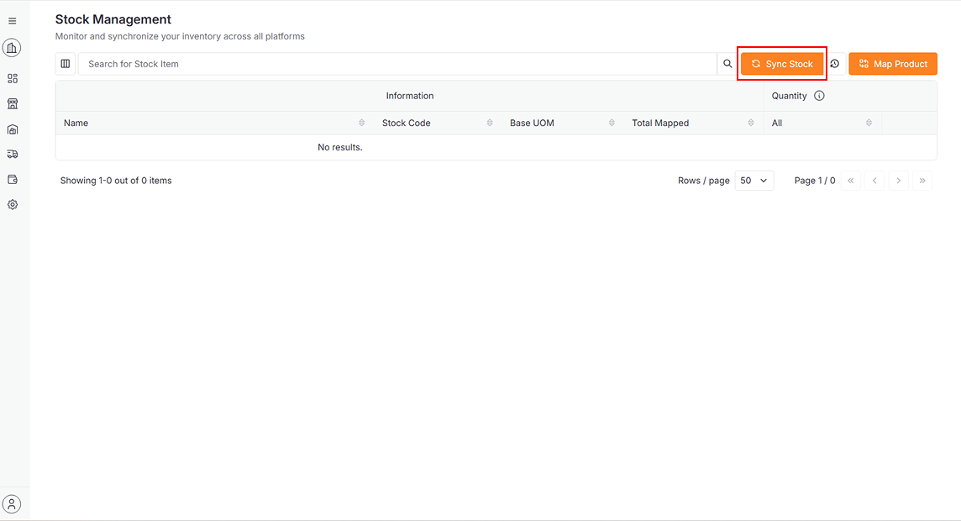Open the wallet icon in sidebar
Viewport: 961px width, 521px height.
[x=12, y=179]
